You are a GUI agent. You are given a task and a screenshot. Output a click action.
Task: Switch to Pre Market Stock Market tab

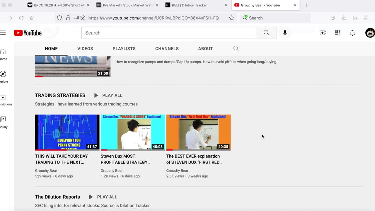127,5
